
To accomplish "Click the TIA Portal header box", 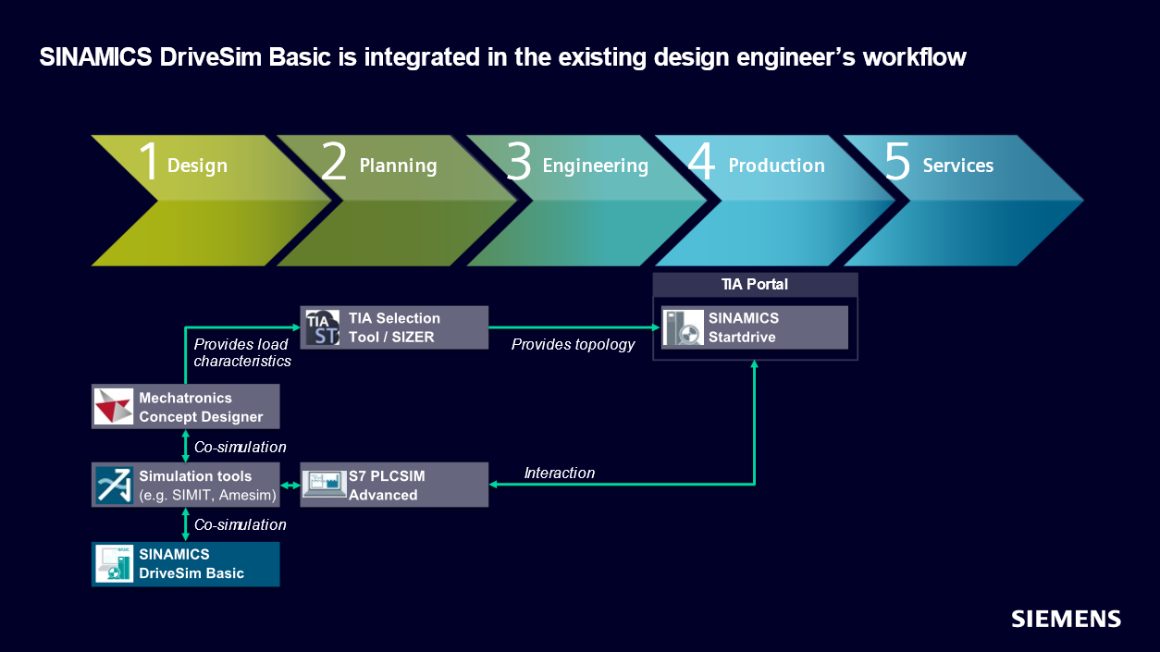I will tap(755, 284).
